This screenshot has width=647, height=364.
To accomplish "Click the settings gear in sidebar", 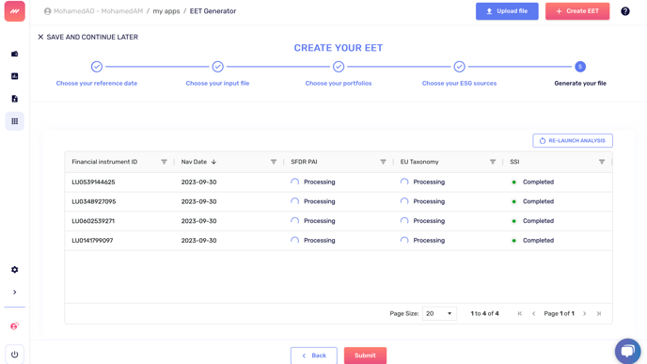I will click(14, 270).
